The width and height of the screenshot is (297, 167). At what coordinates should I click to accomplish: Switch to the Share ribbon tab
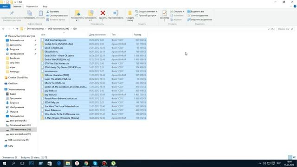coord(32,6)
